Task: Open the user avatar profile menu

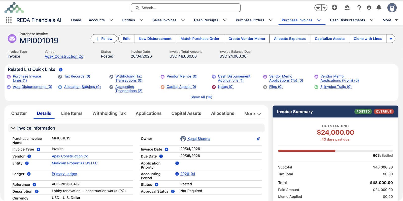Action: [x=392, y=8]
